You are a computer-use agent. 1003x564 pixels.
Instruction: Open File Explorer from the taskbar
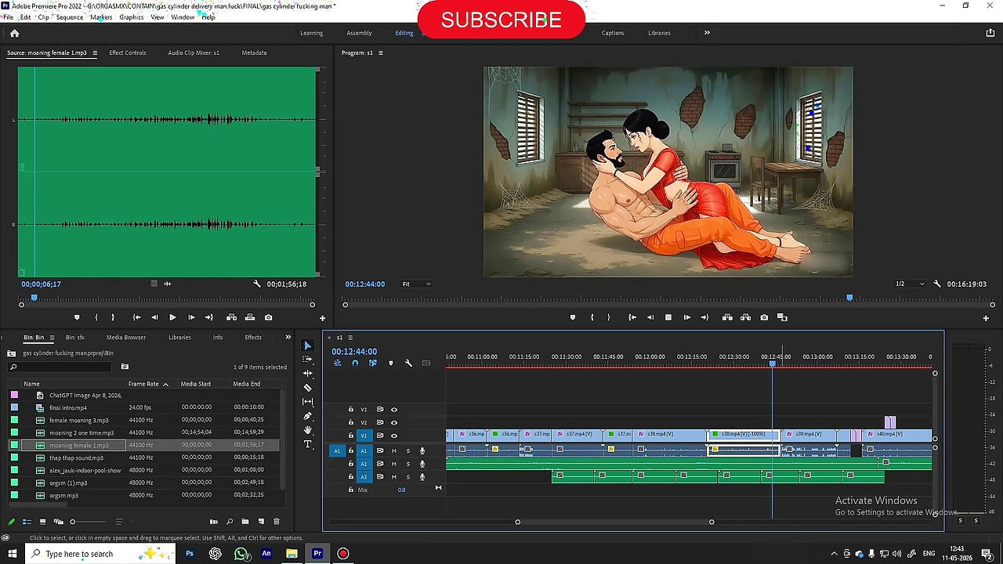click(x=291, y=554)
